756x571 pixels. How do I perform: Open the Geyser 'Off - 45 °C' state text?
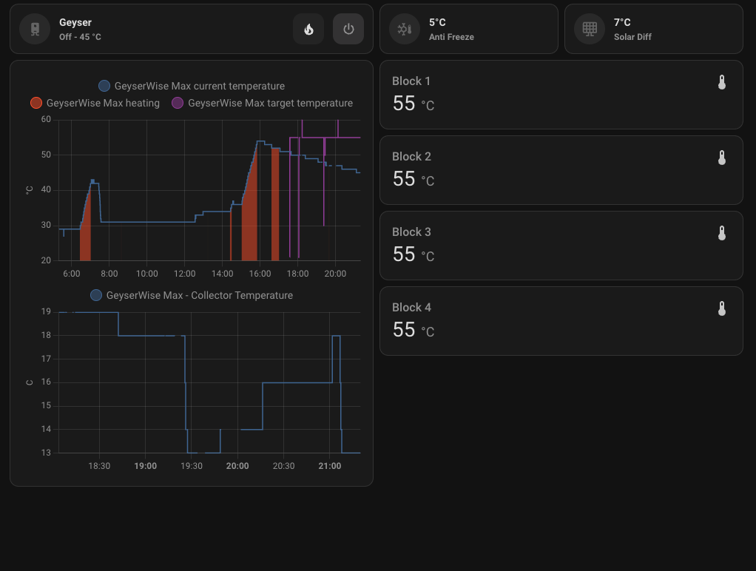[80, 37]
